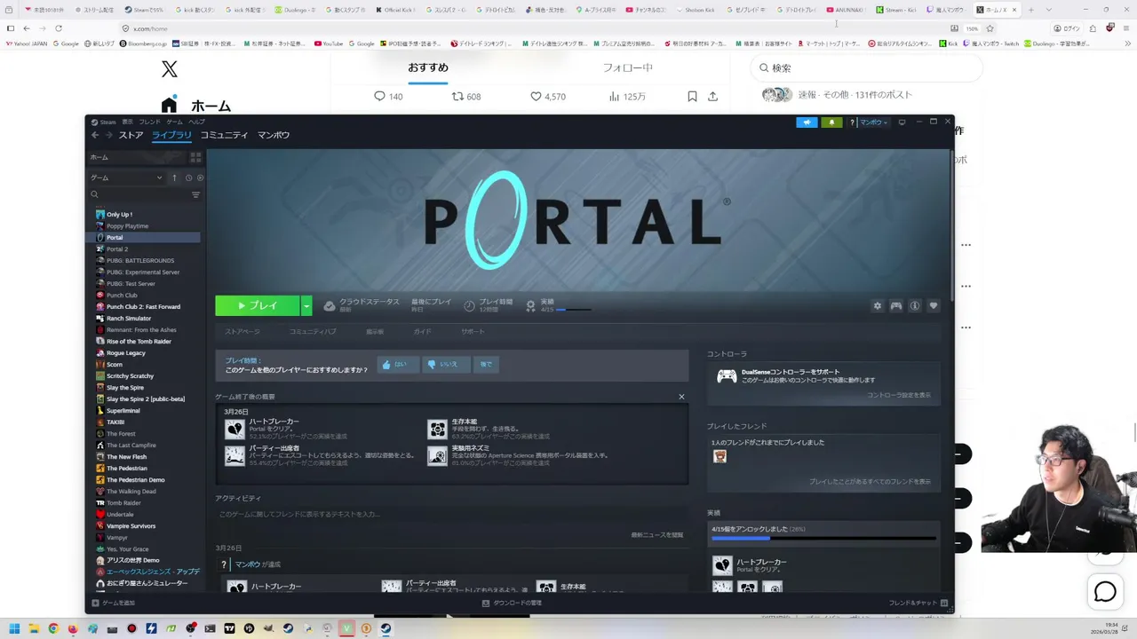
Task: Go forward with Steam's forward arrow
Action: (108, 135)
